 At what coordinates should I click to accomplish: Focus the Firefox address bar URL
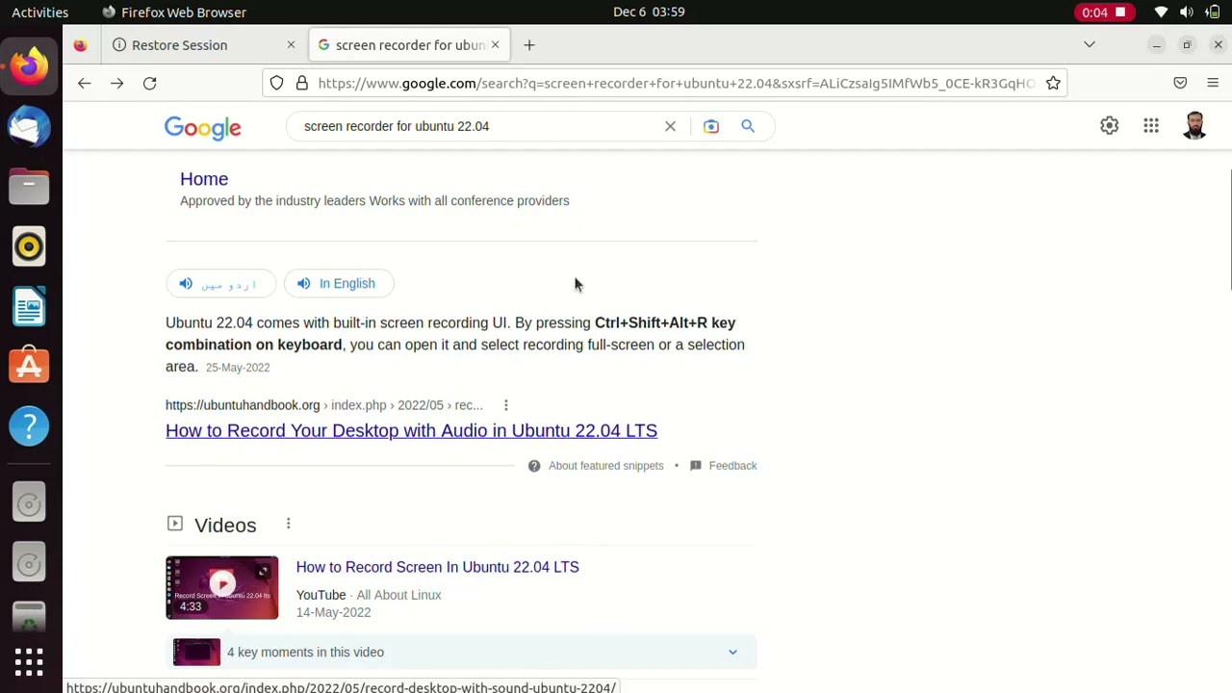point(677,84)
